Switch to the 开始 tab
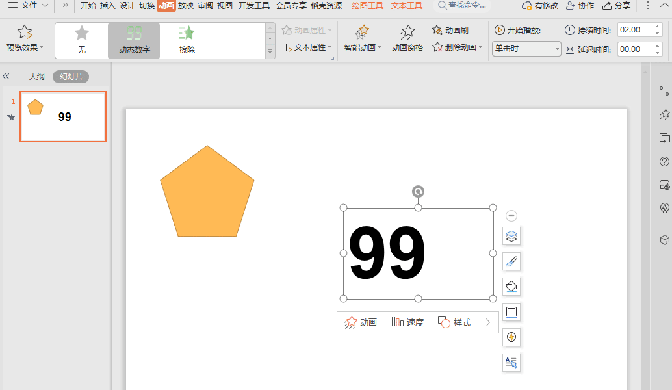The height and width of the screenshot is (390, 672). [x=88, y=6]
